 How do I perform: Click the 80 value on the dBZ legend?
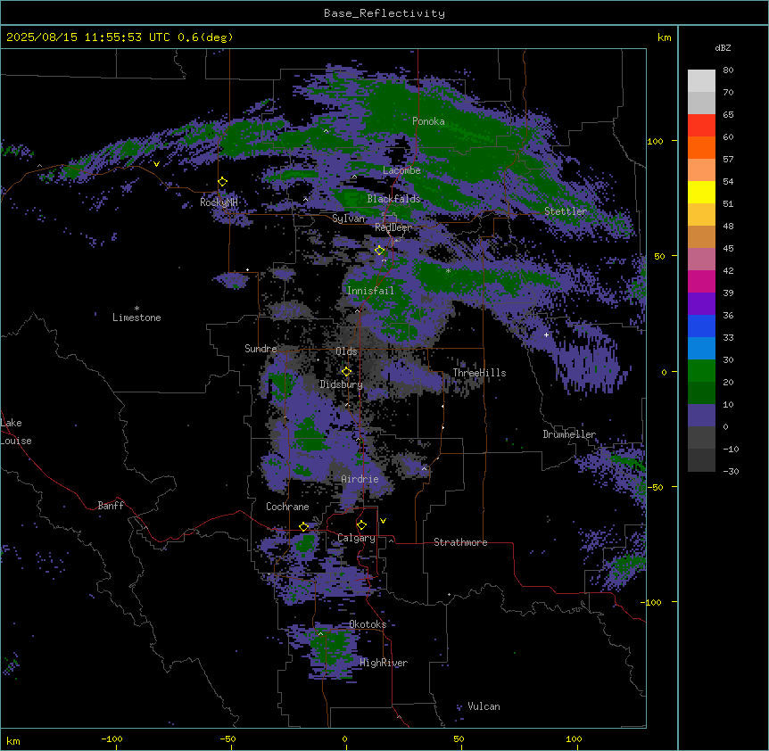point(728,70)
